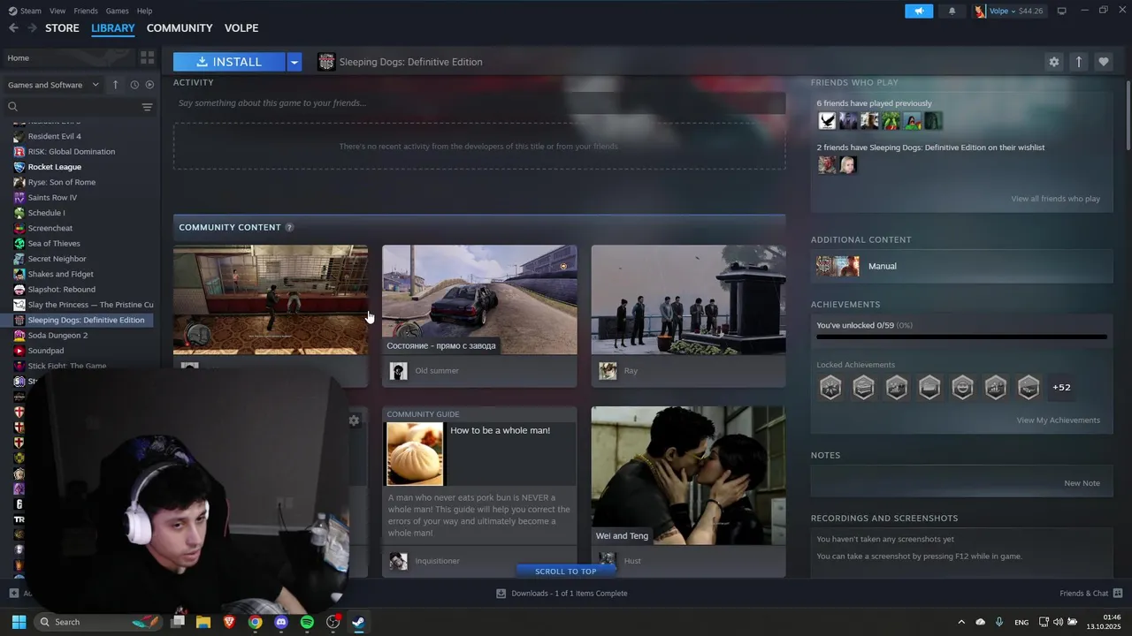The width and height of the screenshot is (1132, 636).
Task: Click the first locked achievement badge
Action: [830, 387]
